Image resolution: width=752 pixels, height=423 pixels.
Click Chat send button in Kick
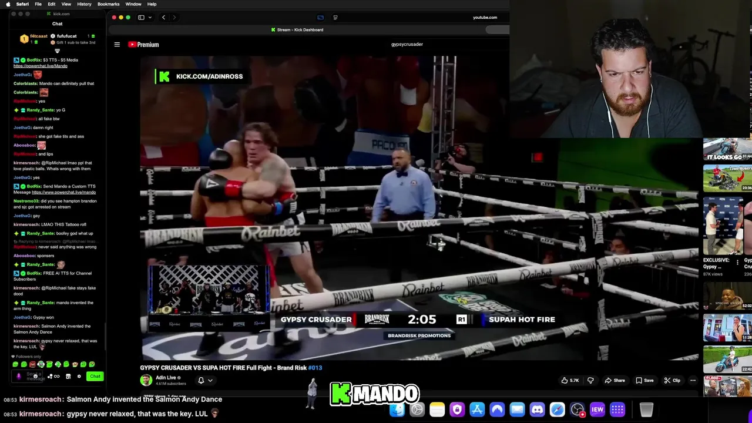(x=95, y=376)
